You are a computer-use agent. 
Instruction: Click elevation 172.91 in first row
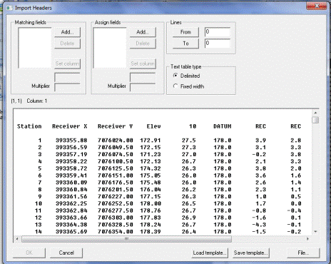pyautogui.click(x=151, y=141)
